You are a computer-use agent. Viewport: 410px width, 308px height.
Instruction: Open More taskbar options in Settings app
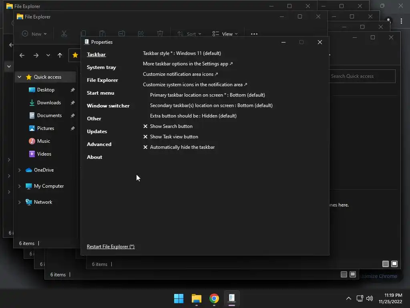click(x=187, y=64)
